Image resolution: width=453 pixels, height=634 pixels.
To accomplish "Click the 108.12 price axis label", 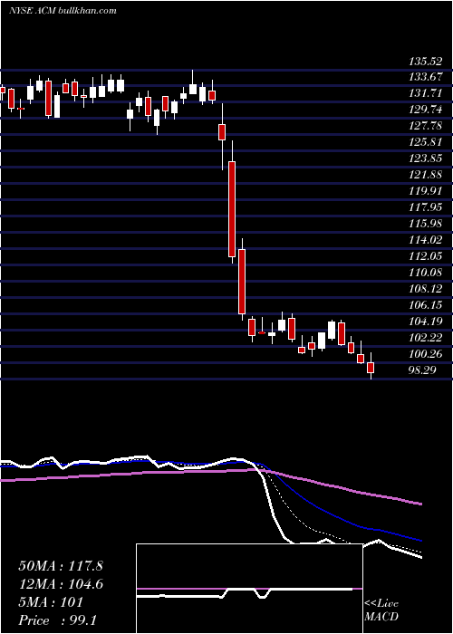I will [426, 289].
